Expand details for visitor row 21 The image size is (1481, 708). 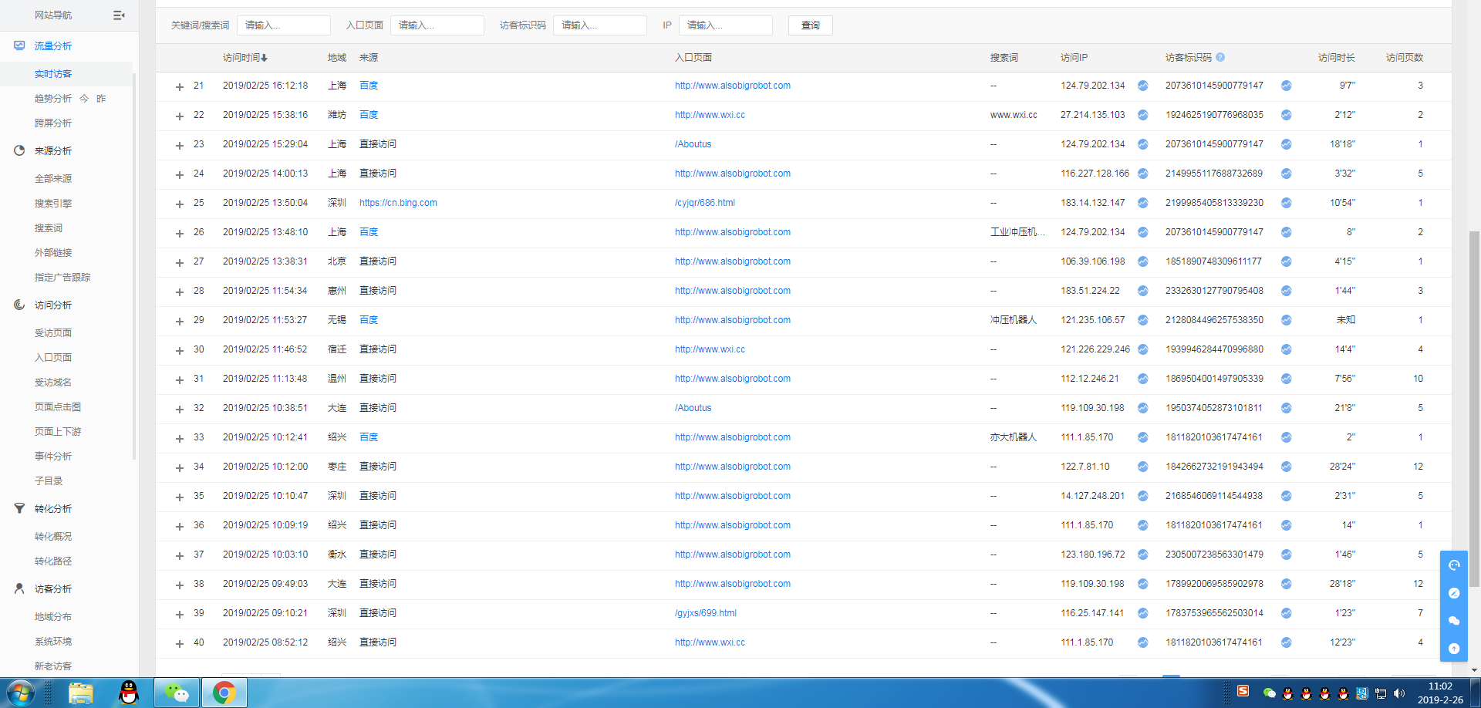coord(180,86)
